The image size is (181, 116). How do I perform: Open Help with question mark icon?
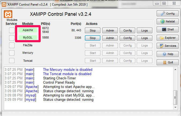(x=167, y=54)
